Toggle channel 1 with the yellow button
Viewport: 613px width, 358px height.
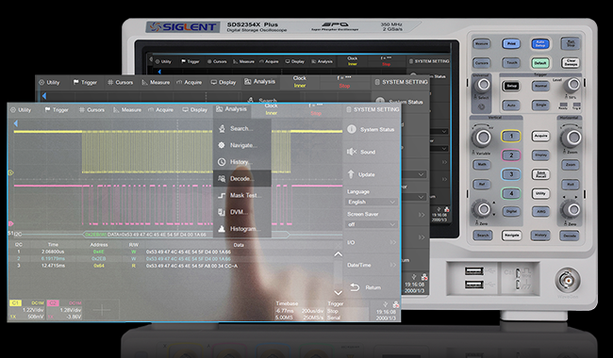(x=511, y=137)
